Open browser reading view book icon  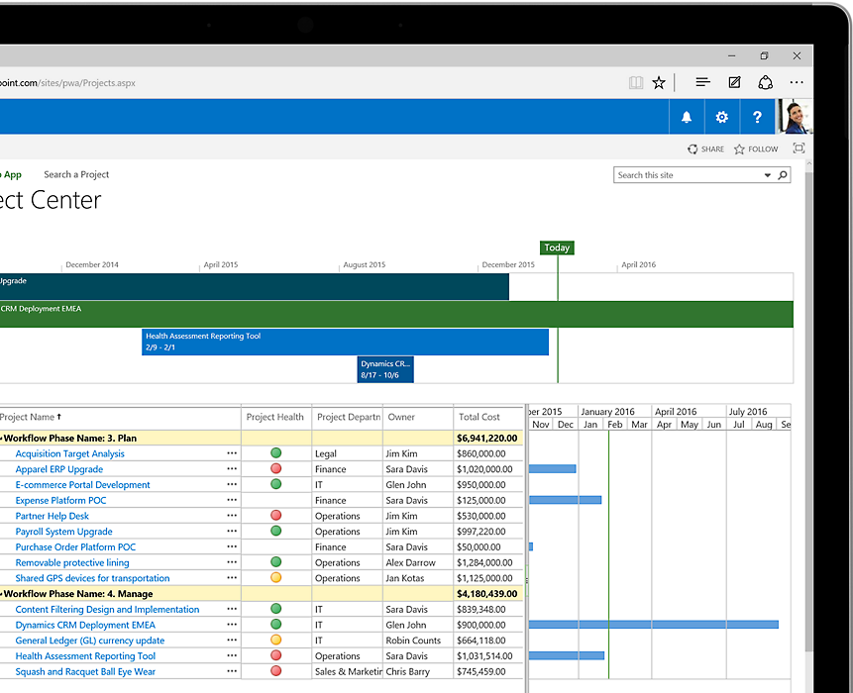(x=636, y=83)
